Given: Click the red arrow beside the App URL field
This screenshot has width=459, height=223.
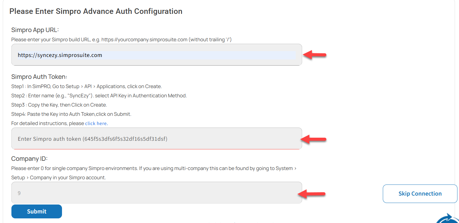Looking at the screenshot, I should (x=315, y=55).
